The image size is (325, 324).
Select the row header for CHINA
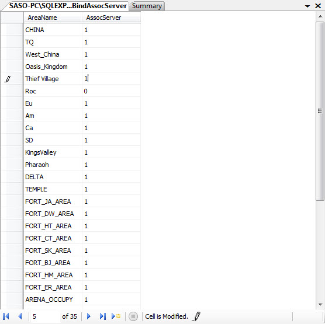pyautogui.click(x=12, y=30)
